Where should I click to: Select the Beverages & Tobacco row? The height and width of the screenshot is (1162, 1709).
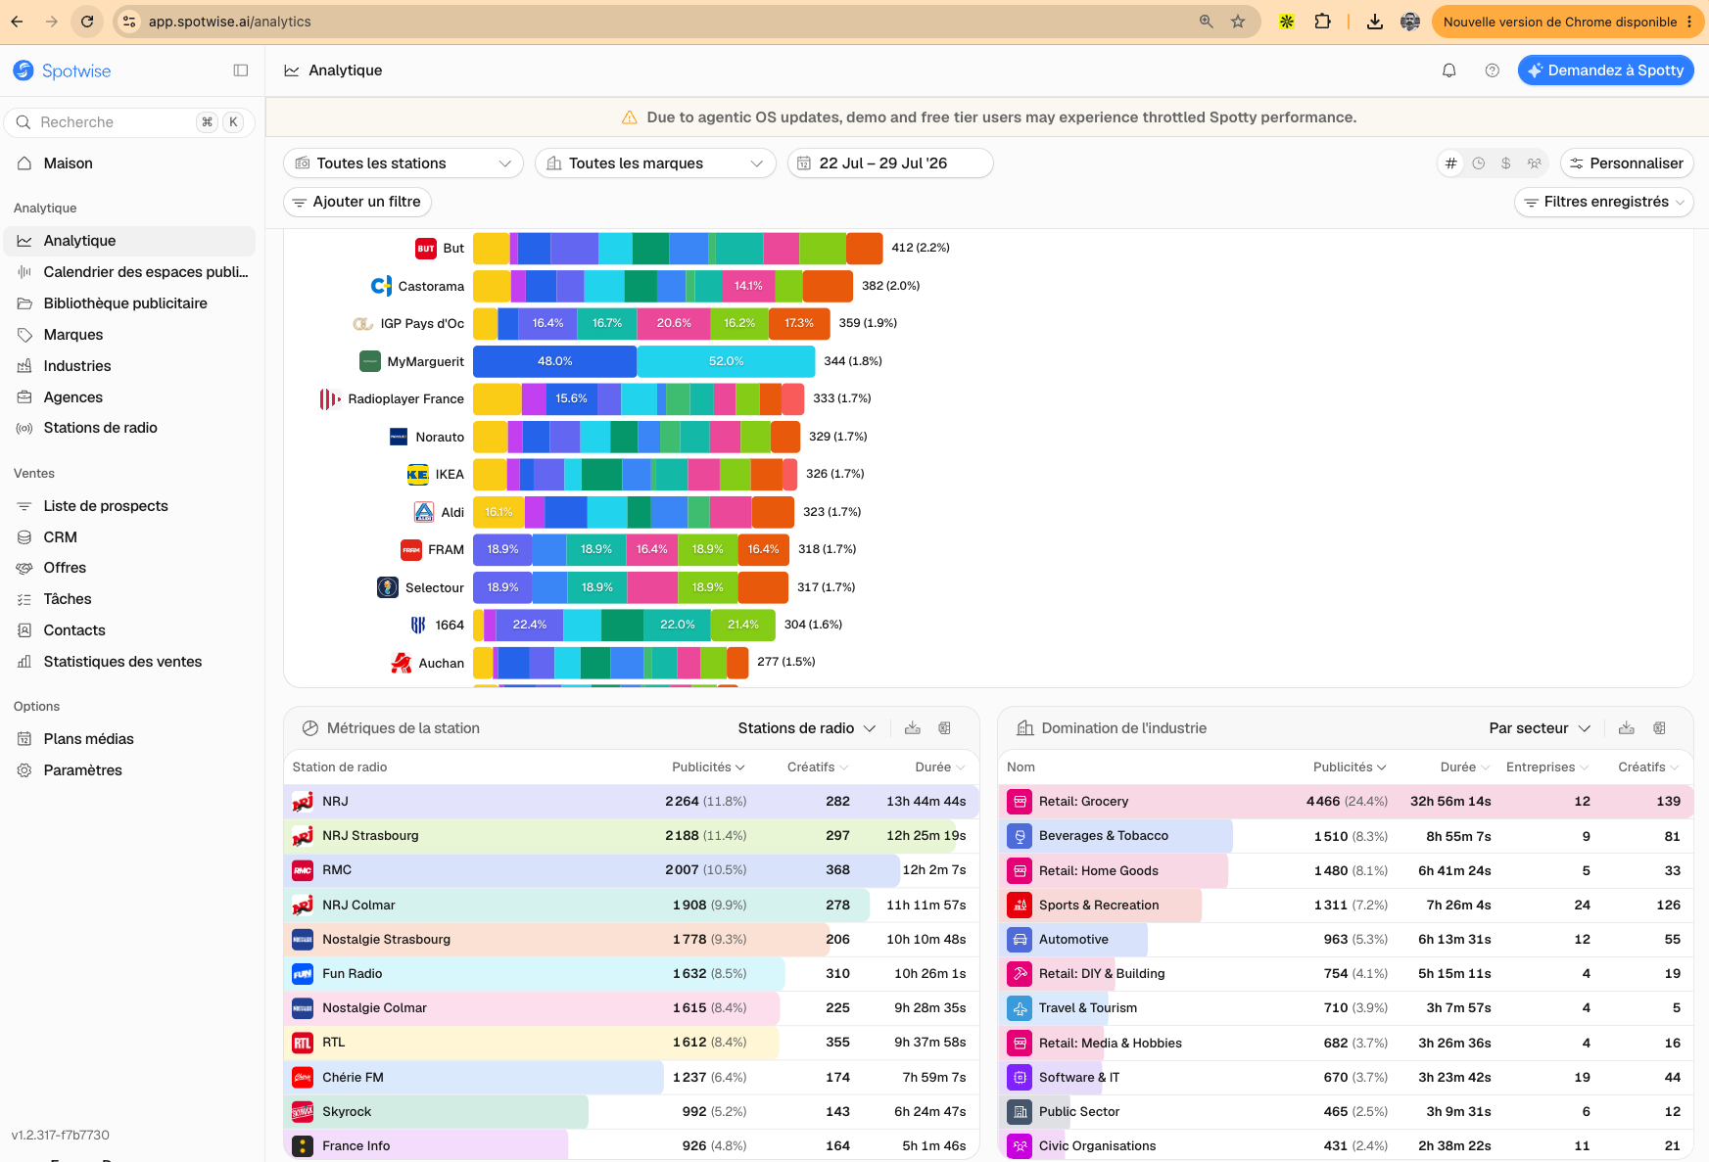(1346, 836)
